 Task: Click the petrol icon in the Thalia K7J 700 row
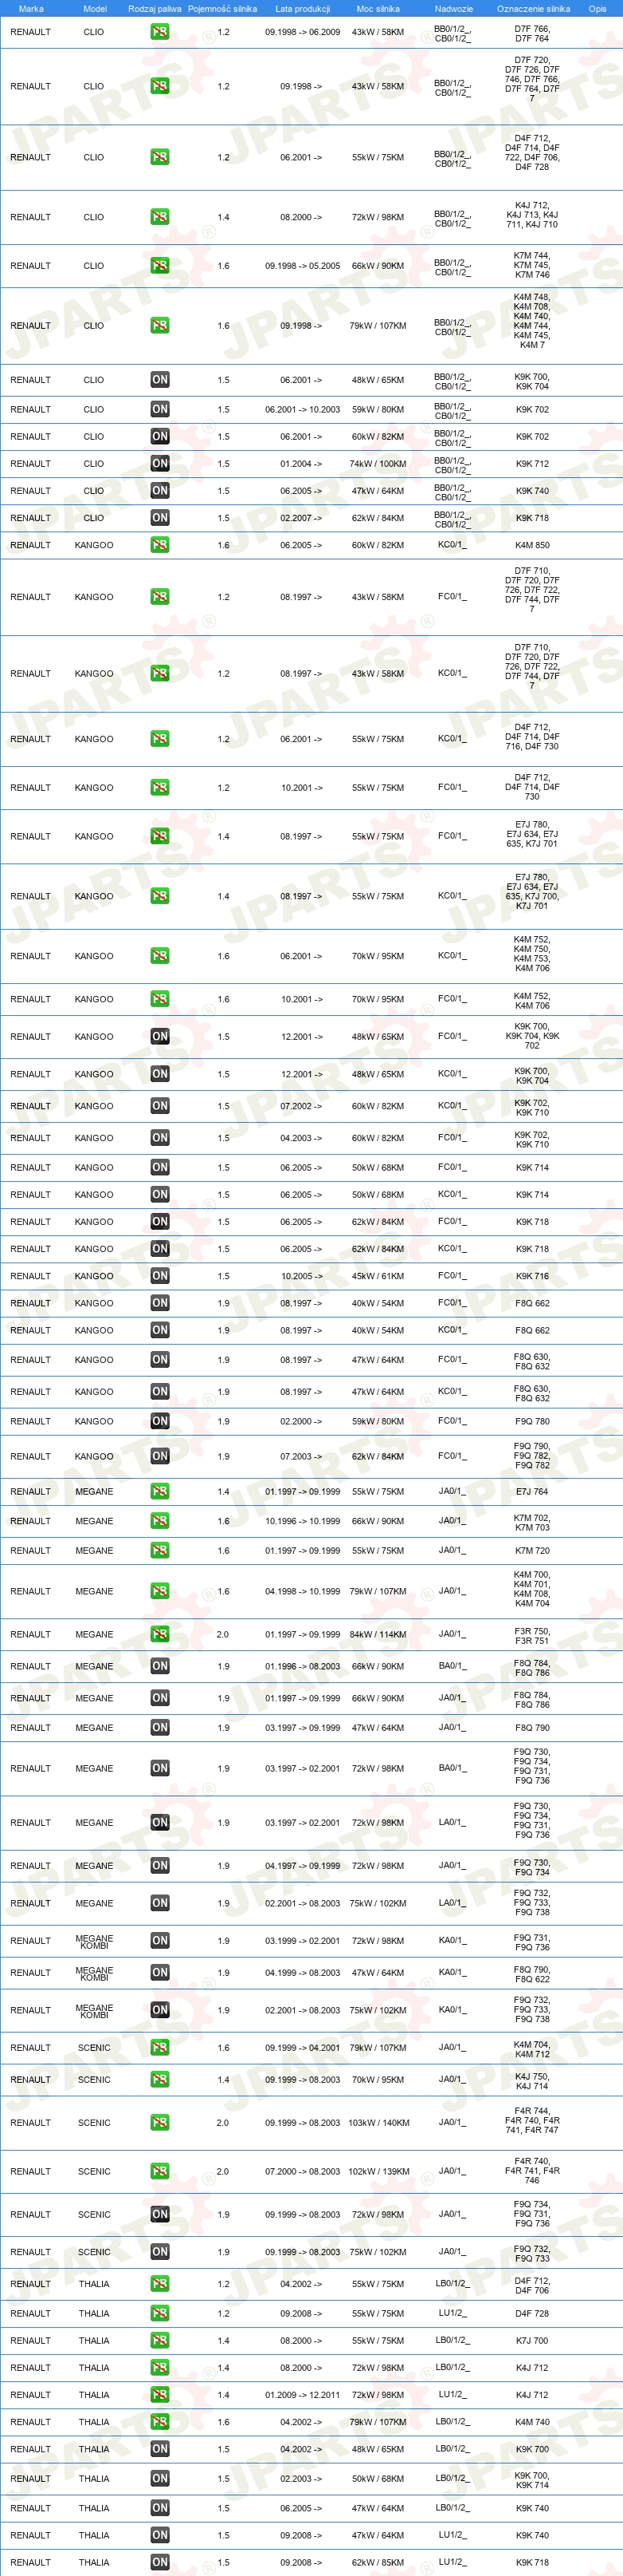[160, 2340]
